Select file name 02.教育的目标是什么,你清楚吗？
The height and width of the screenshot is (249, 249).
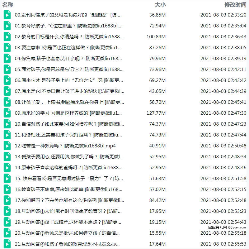point(69,37)
